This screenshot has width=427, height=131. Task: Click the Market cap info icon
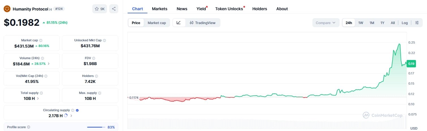tap(41, 40)
